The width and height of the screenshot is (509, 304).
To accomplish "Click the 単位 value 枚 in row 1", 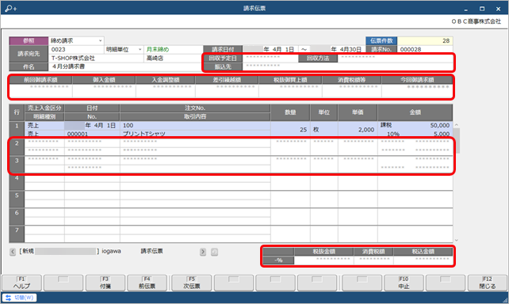I will pyautogui.click(x=316, y=129).
